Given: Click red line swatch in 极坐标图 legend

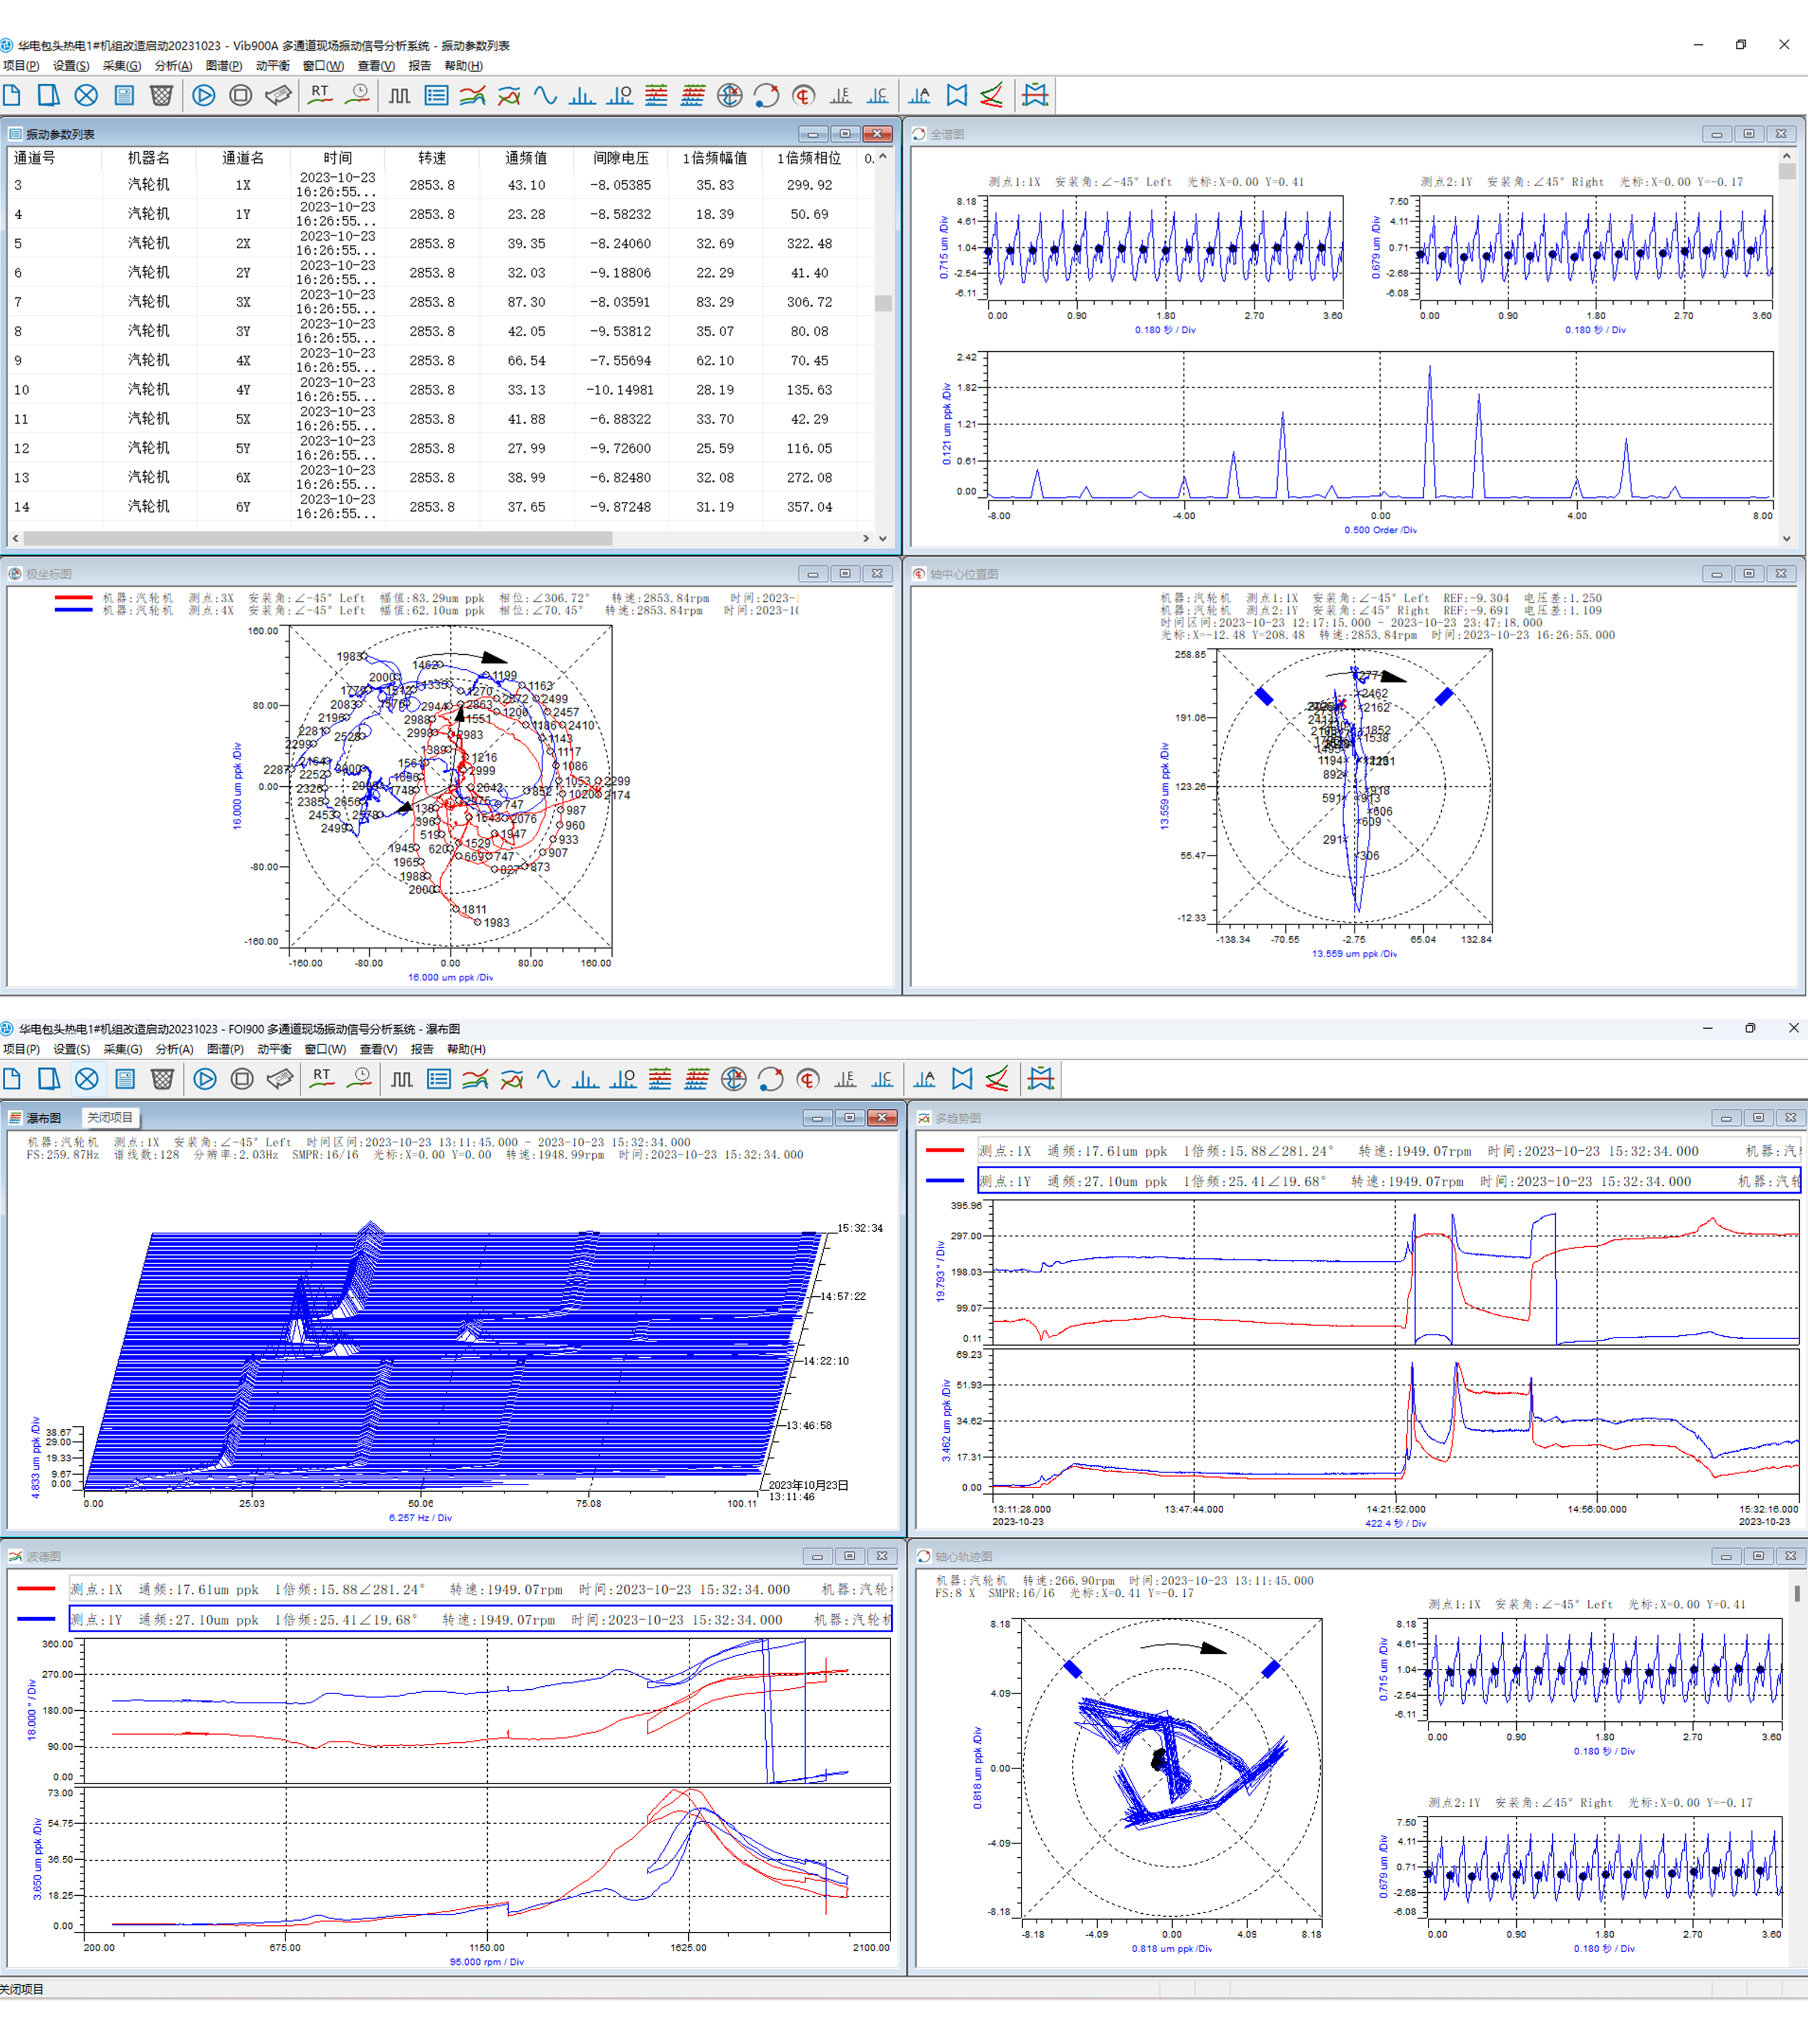Looking at the screenshot, I should 73,598.
